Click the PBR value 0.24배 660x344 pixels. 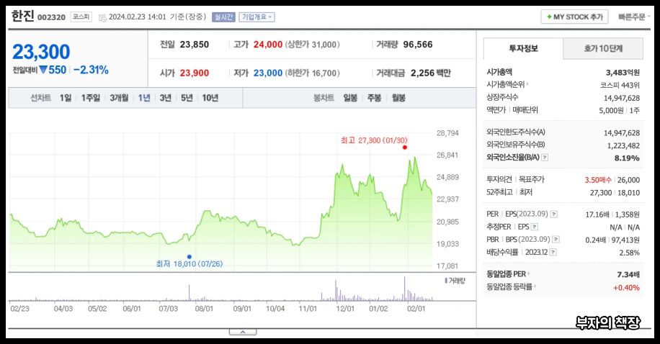tap(595, 240)
